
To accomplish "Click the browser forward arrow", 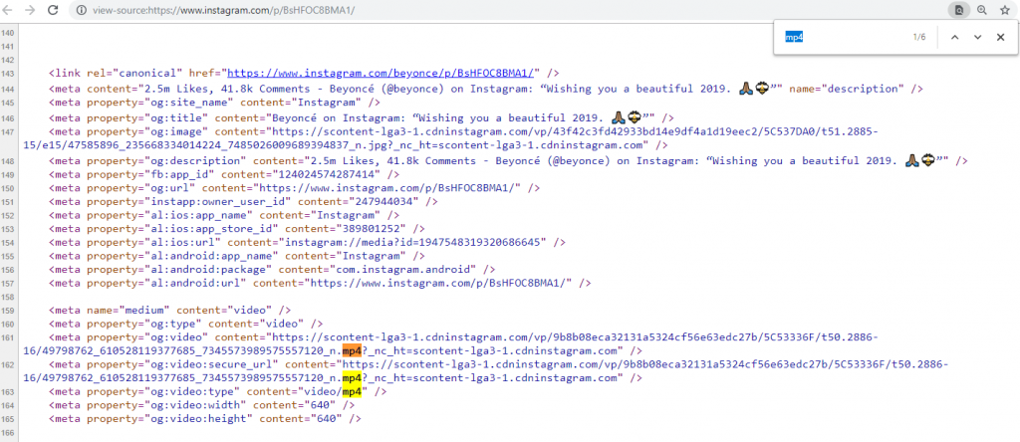I will coord(30,10).
